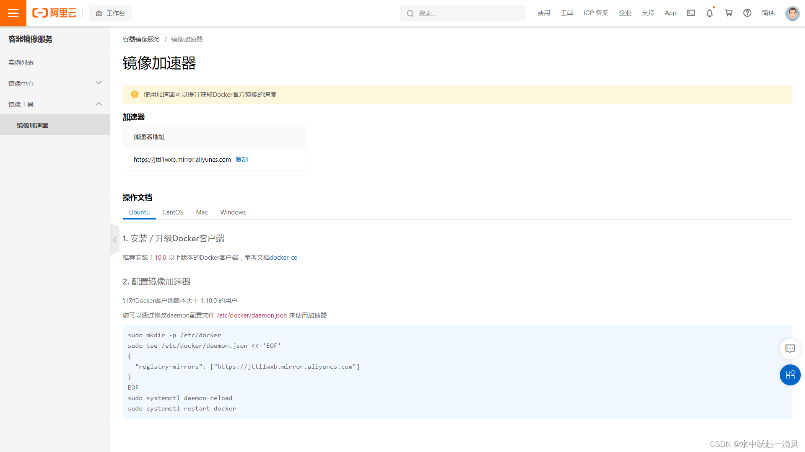Click the search input field

pyautogui.click(x=462, y=13)
